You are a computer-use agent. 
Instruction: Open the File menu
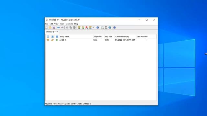tap(47, 24)
